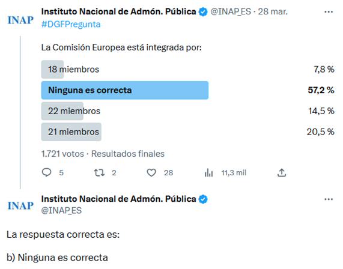Click the @INAP_ES handle under the reply name
Screen dimensions: 343x269
point(61,210)
